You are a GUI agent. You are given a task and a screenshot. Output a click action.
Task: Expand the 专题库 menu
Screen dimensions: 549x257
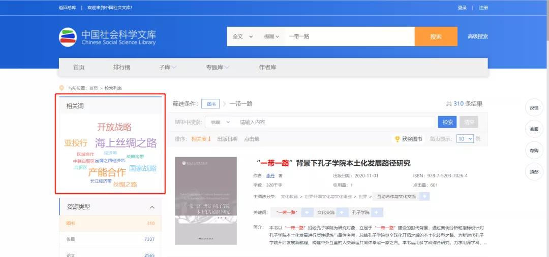click(218, 67)
